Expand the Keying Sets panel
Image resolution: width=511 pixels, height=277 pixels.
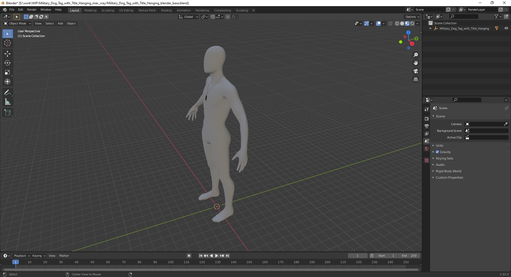pyautogui.click(x=444, y=158)
